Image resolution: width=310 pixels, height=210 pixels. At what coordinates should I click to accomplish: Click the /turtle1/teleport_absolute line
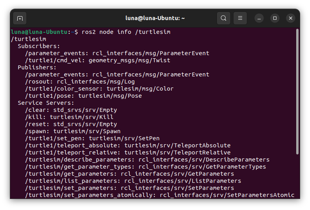tap(128, 146)
